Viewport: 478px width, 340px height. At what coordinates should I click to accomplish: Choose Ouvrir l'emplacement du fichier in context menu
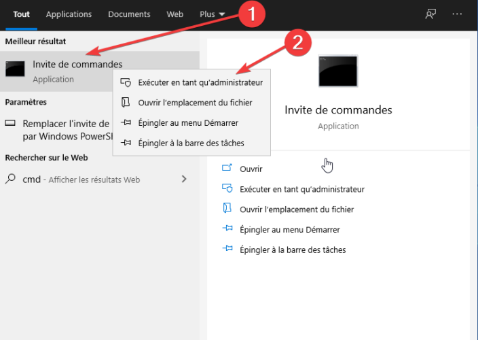pyautogui.click(x=191, y=103)
